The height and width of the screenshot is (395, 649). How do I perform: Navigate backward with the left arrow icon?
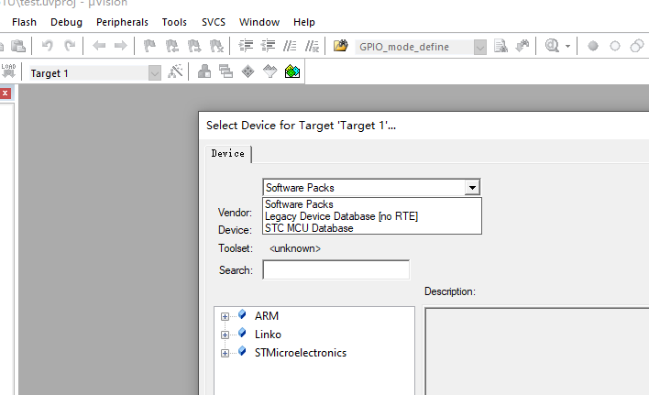(99, 46)
